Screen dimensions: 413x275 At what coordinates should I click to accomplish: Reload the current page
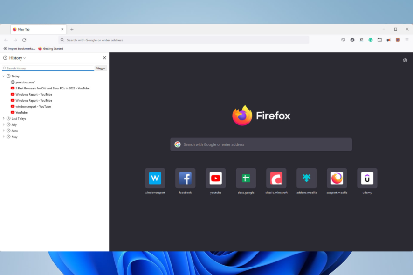pyautogui.click(x=24, y=40)
